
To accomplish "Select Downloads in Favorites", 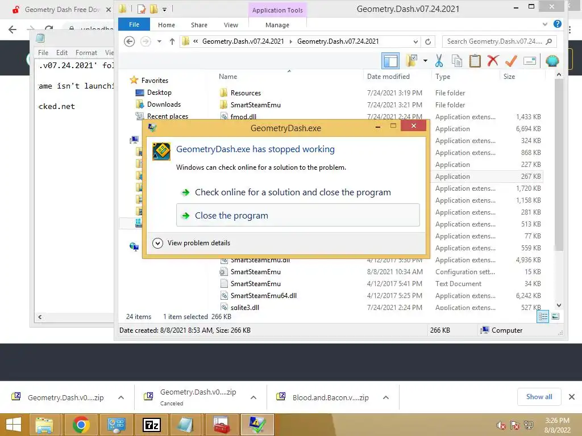I will click(x=164, y=104).
